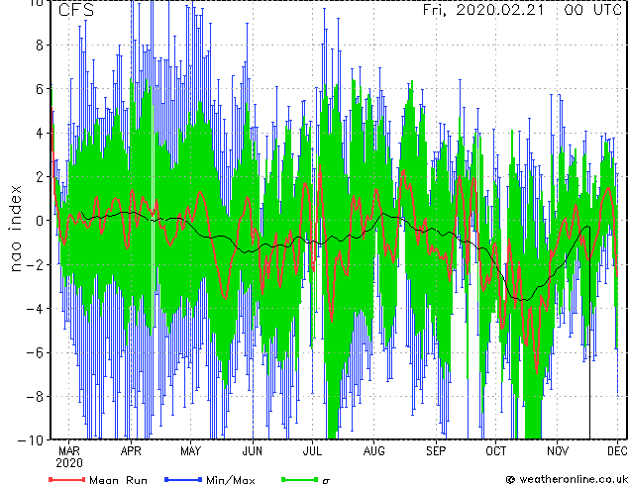Click the APR month label

[x=131, y=451]
